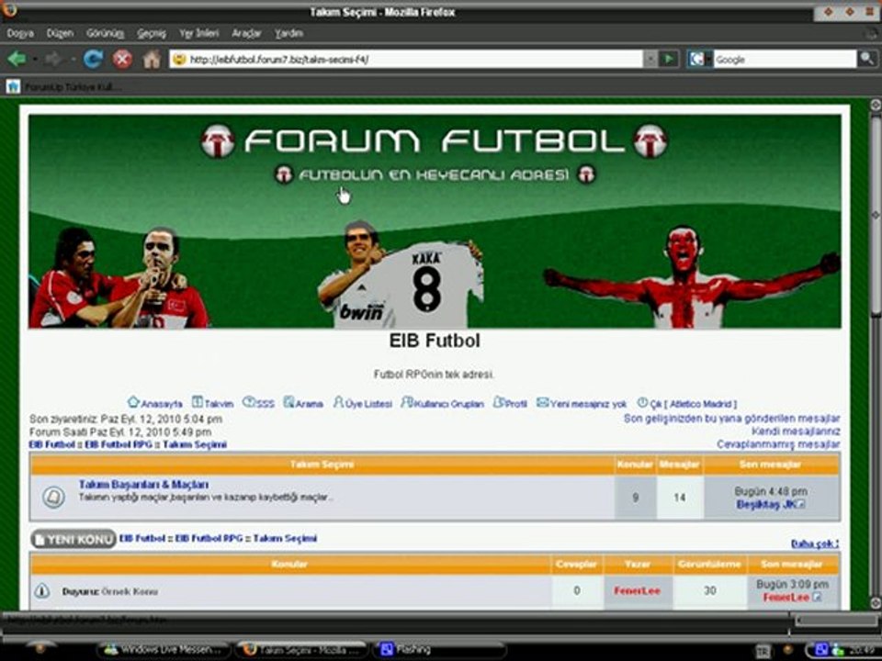Check Yeni mesajınız yok inbox link

(582, 403)
